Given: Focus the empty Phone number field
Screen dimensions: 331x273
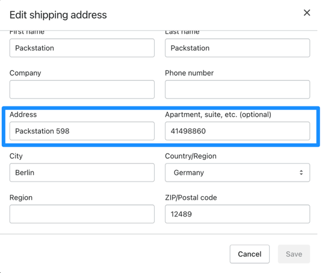Looking at the screenshot, I should [238, 89].
